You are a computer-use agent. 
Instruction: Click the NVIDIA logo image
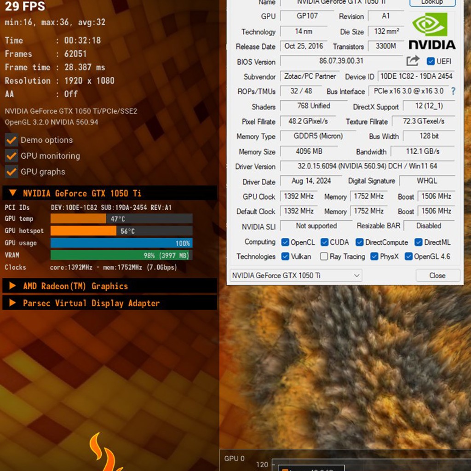pyautogui.click(x=432, y=31)
